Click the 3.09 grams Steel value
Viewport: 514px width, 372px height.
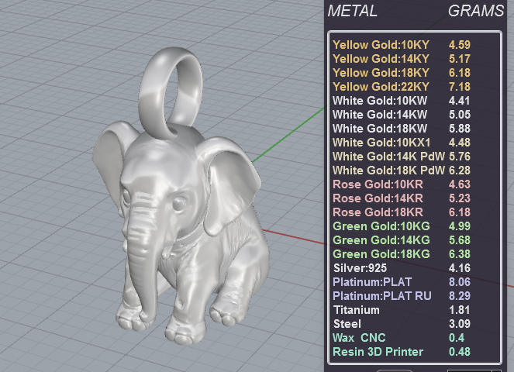(x=460, y=324)
